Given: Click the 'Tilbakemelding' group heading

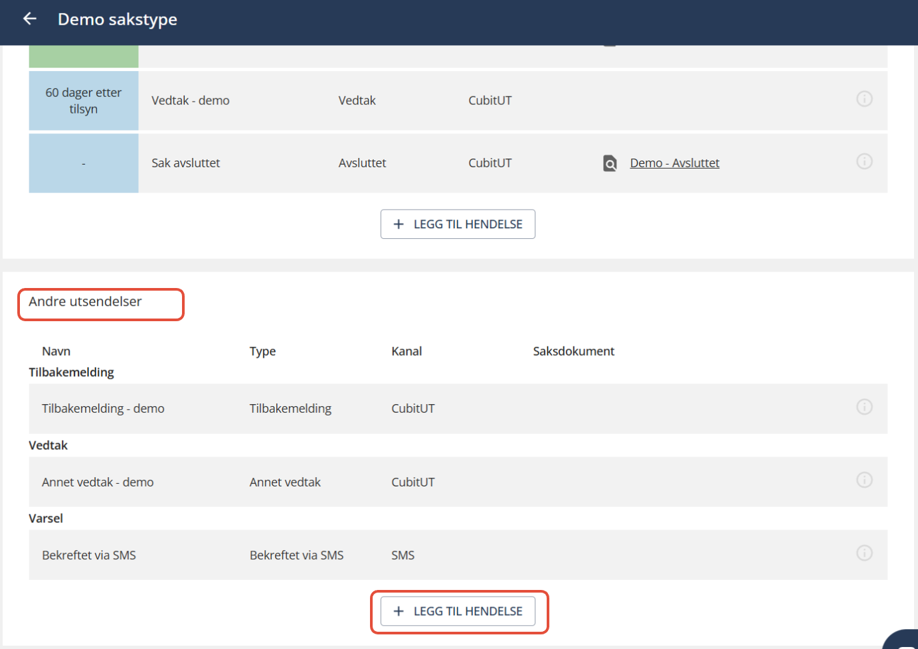Looking at the screenshot, I should click(x=71, y=372).
